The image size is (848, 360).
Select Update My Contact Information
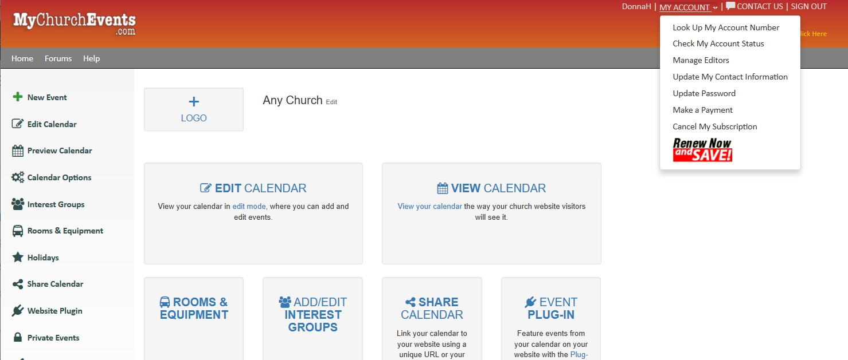click(x=730, y=77)
